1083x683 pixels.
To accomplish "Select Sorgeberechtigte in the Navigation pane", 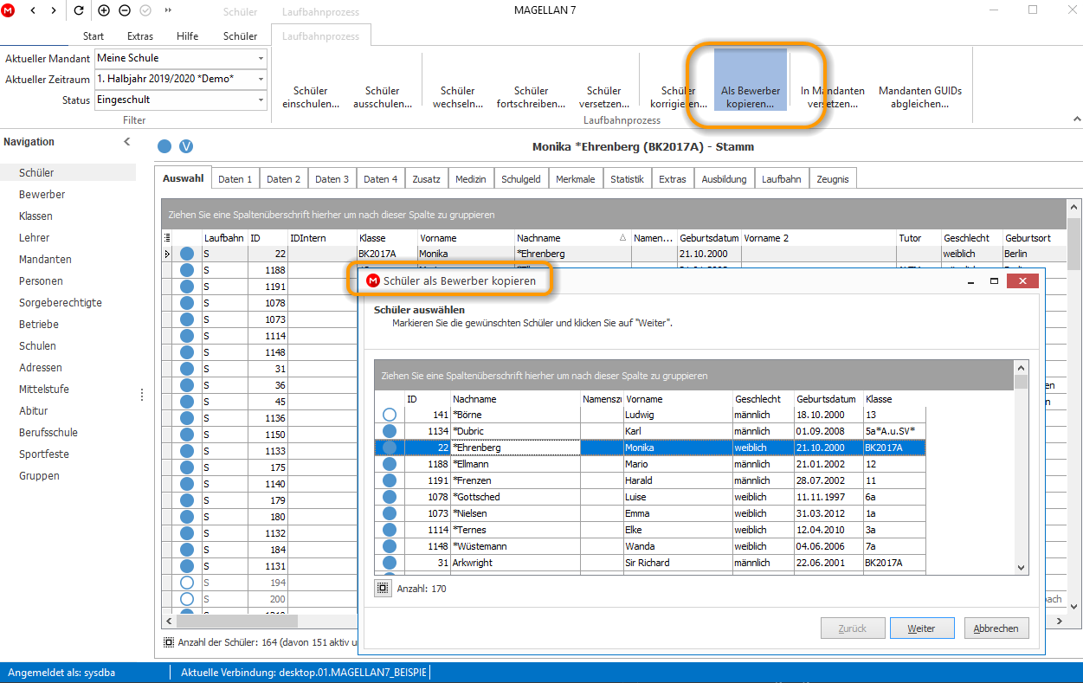I will coord(61,302).
